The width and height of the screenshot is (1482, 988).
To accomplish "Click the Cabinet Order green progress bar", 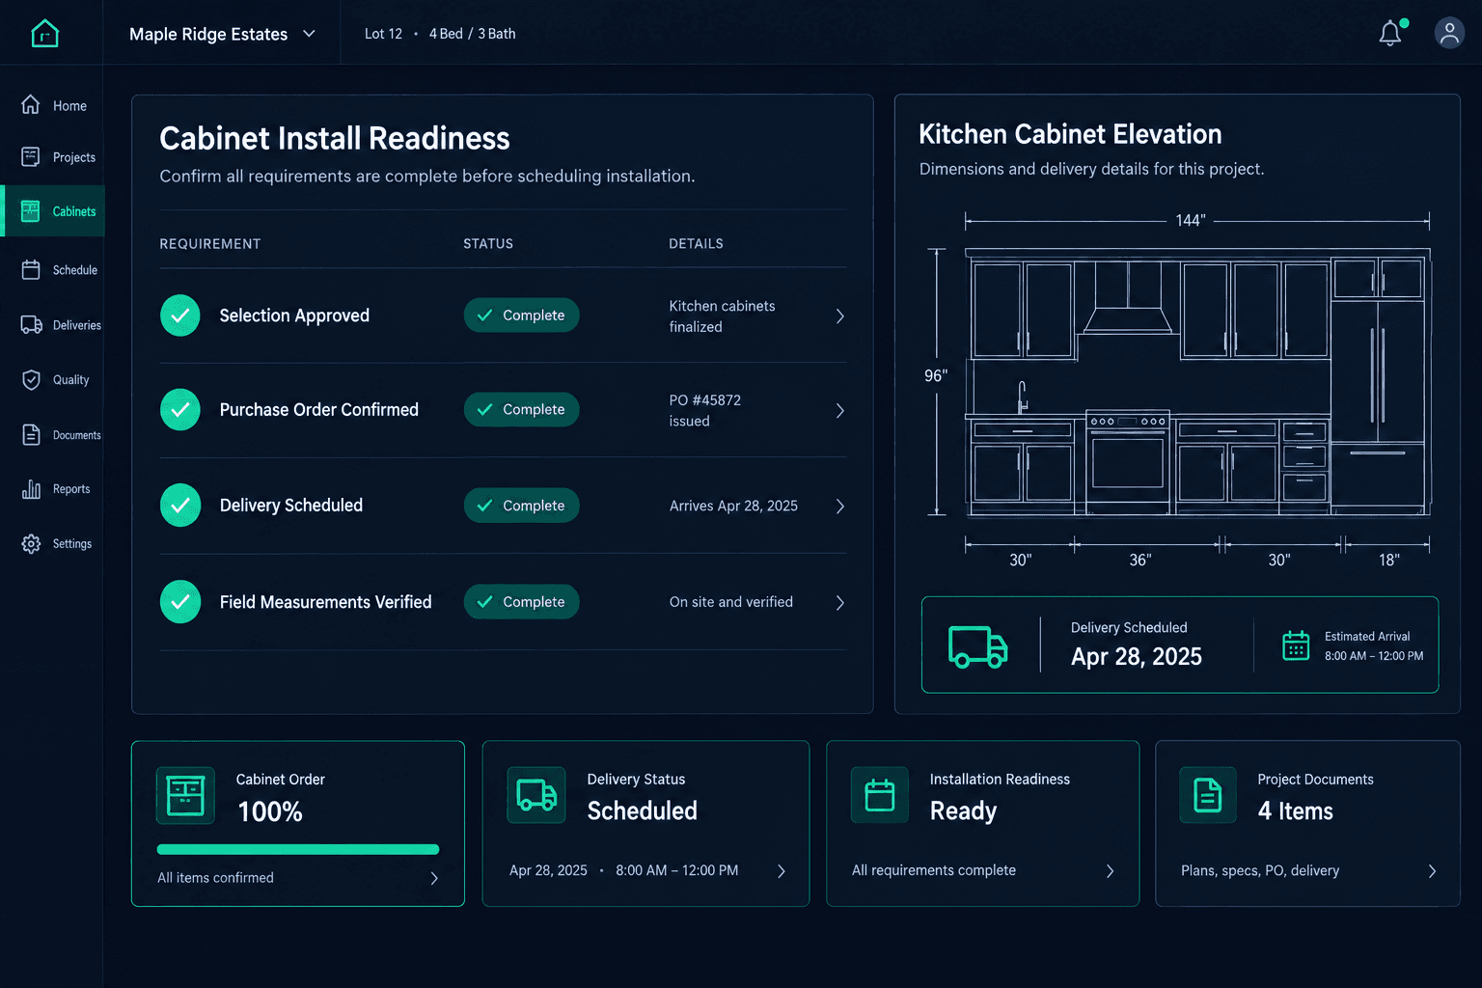I will (298, 849).
